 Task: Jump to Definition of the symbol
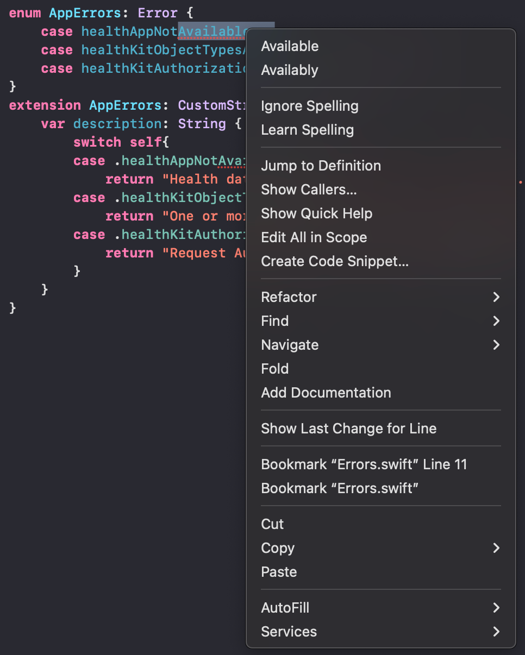click(321, 166)
